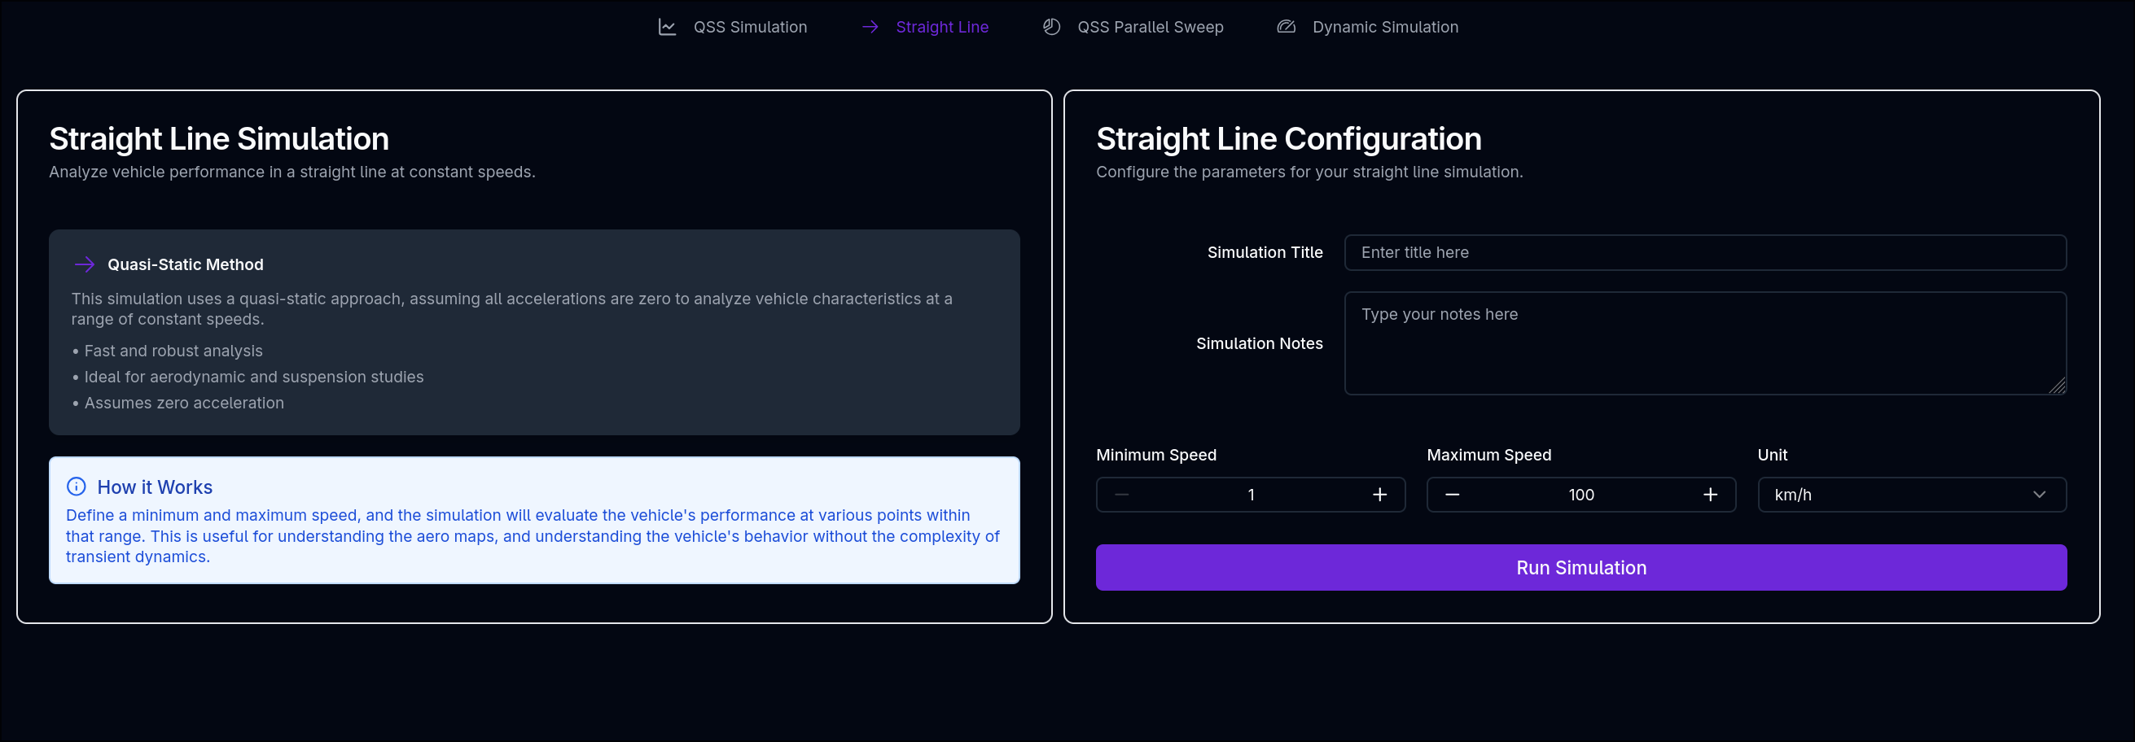The height and width of the screenshot is (742, 2135).
Task: Click the 'How it Works' heading
Action: tap(155, 487)
